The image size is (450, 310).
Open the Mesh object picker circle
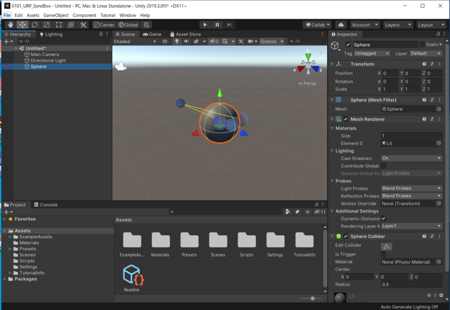(439, 109)
